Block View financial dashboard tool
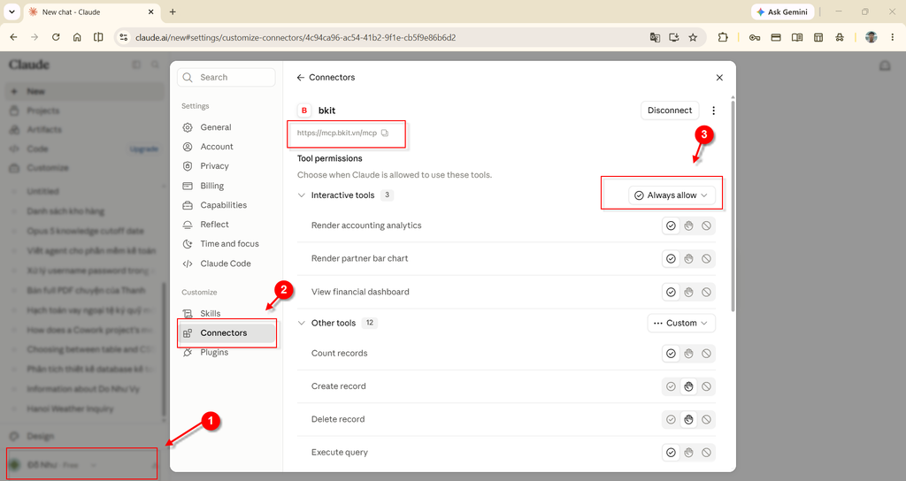This screenshot has width=906, height=481. click(707, 292)
